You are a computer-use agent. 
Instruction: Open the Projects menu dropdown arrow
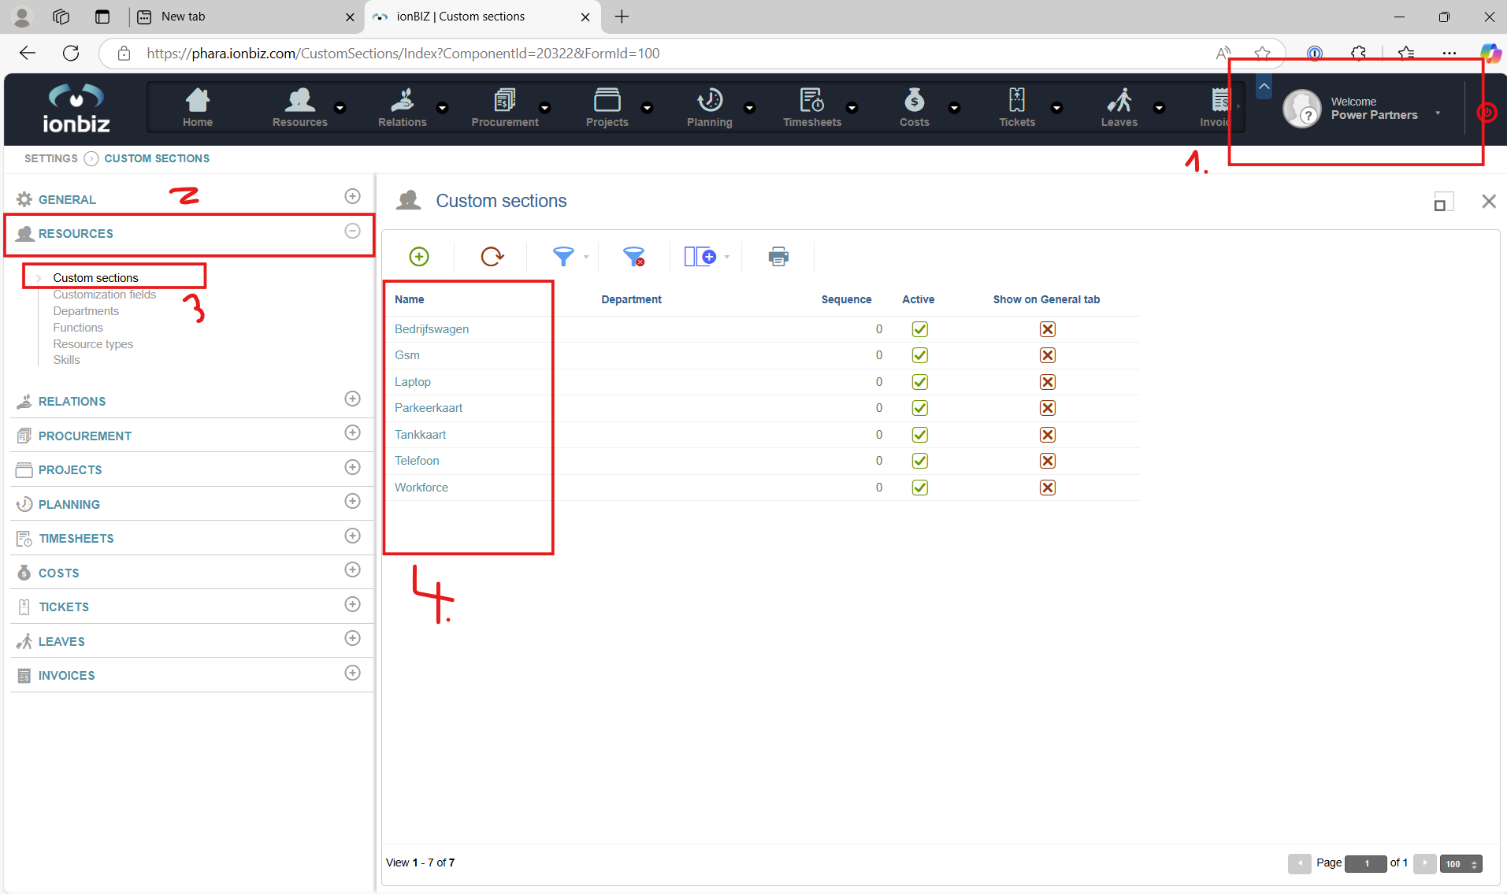click(648, 108)
